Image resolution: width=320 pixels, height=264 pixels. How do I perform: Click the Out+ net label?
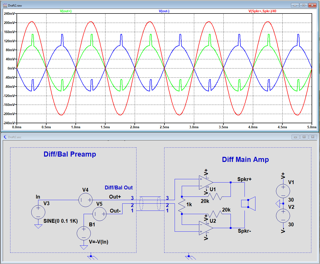(x=115, y=197)
